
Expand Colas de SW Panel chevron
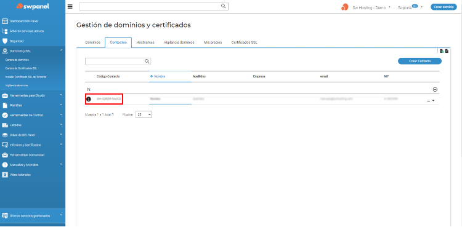61,135
